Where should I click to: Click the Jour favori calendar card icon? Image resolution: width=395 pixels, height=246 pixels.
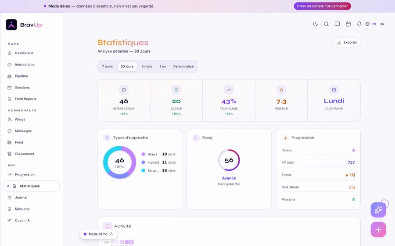334,90
